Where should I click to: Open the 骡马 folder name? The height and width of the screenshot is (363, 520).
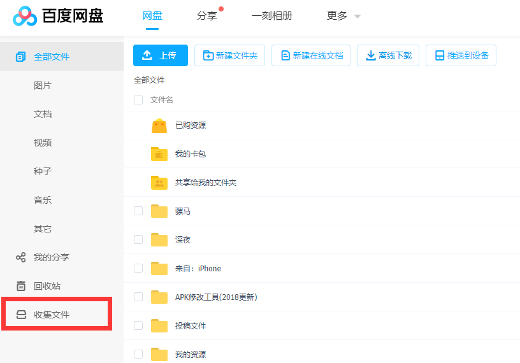coord(183,211)
